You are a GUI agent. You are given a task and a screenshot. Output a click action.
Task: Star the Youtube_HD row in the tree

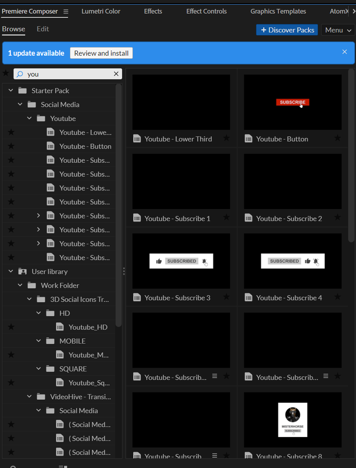tap(11, 327)
